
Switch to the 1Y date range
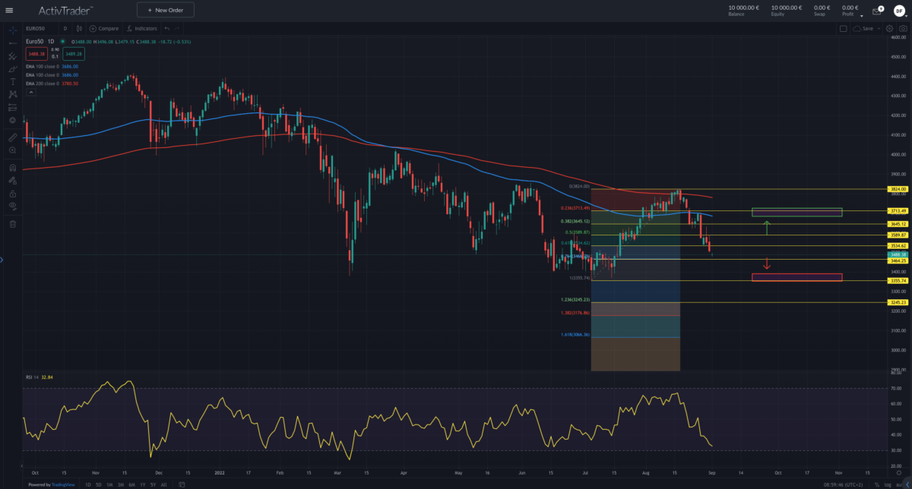[x=143, y=484]
